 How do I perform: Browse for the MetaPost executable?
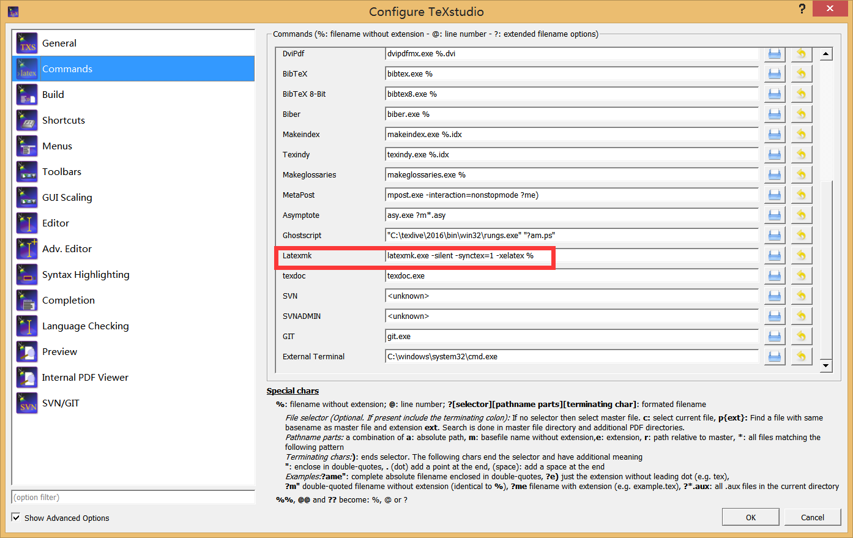coord(774,195)
